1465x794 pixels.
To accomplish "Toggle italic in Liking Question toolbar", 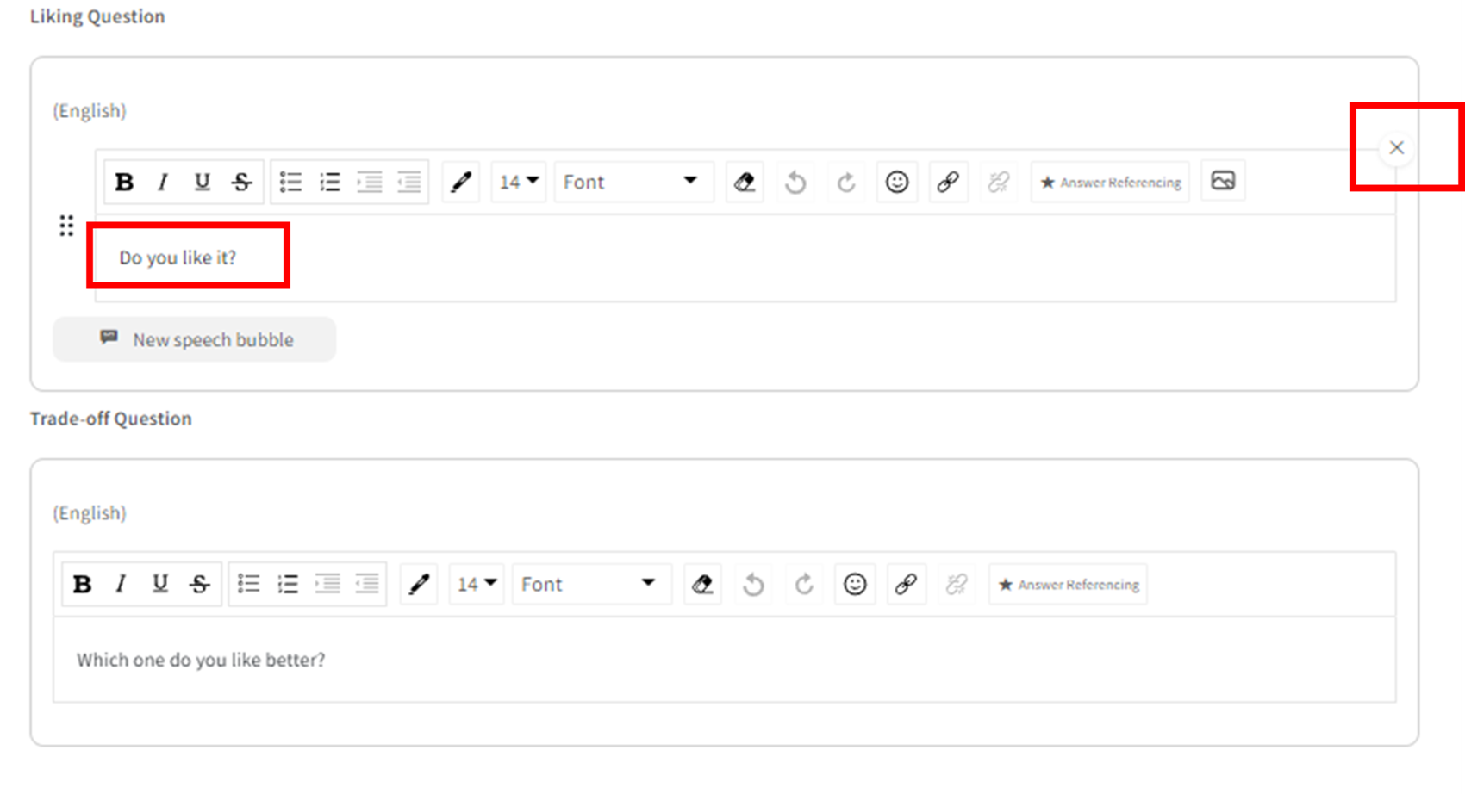I will [163, 183].
